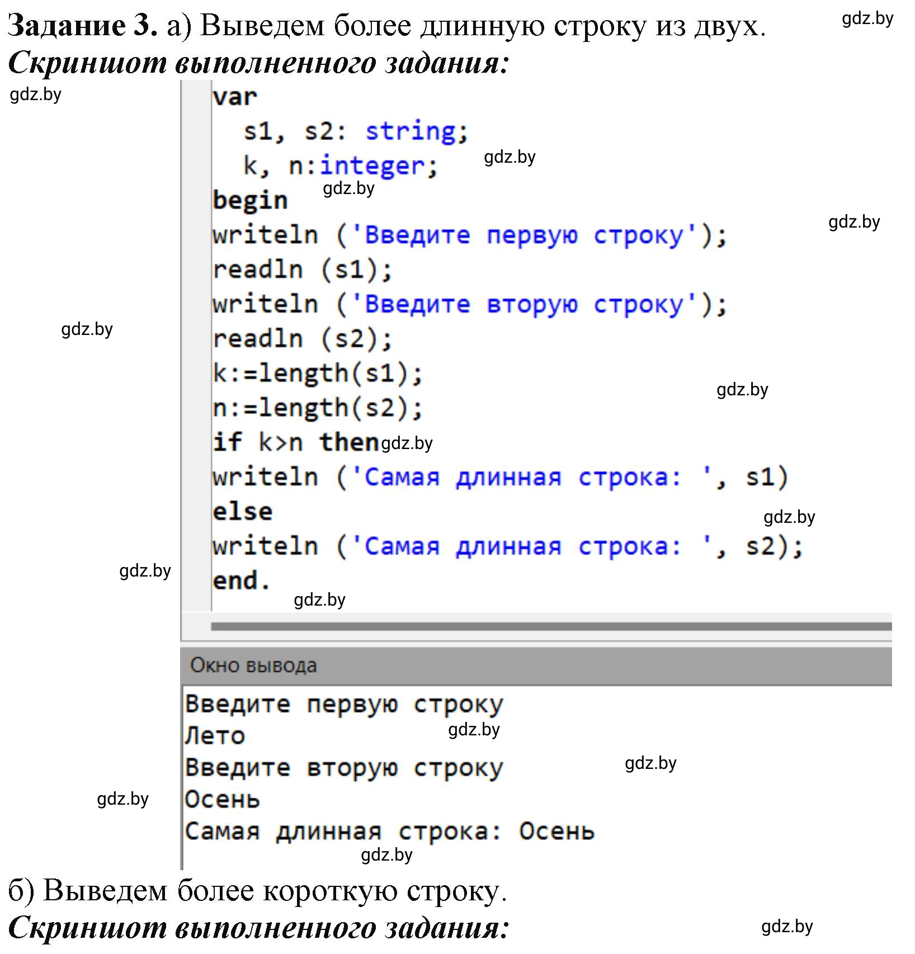Click the output line 'Осень' entered as input
The width and height of the screenshot is (915, 954).
(222, 800)
